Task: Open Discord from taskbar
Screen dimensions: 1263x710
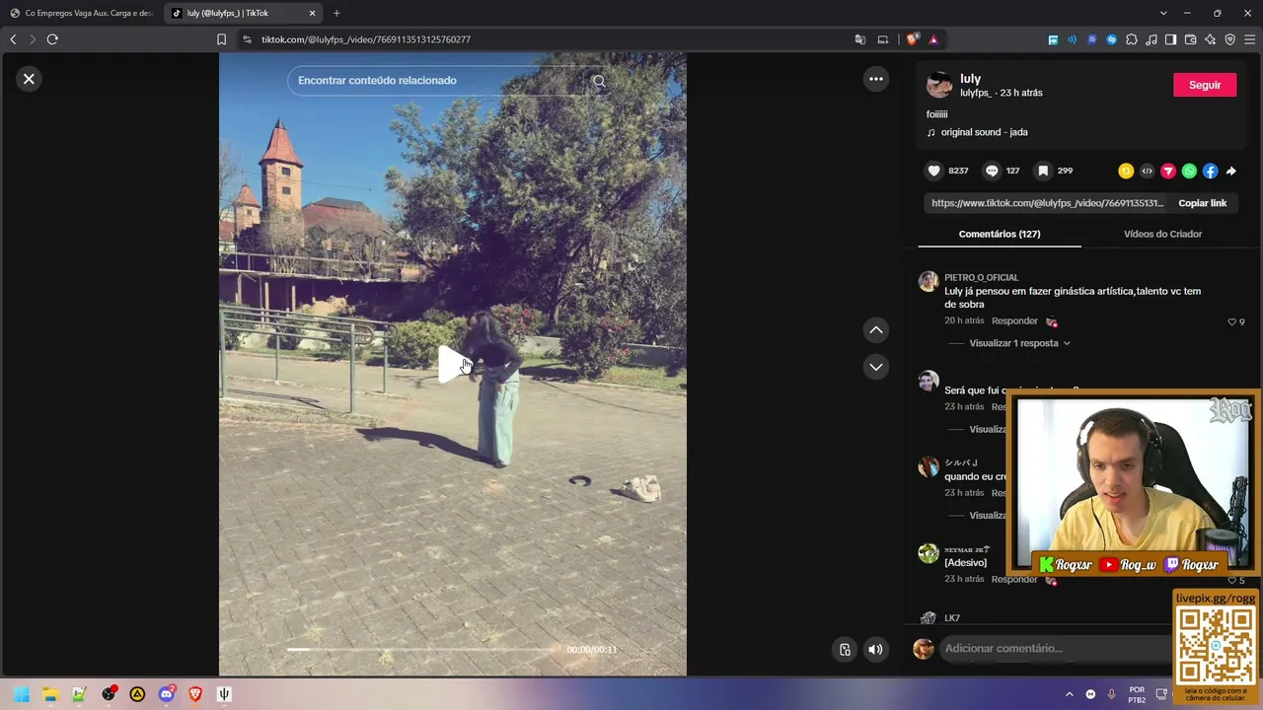Action: click(166, 694)
